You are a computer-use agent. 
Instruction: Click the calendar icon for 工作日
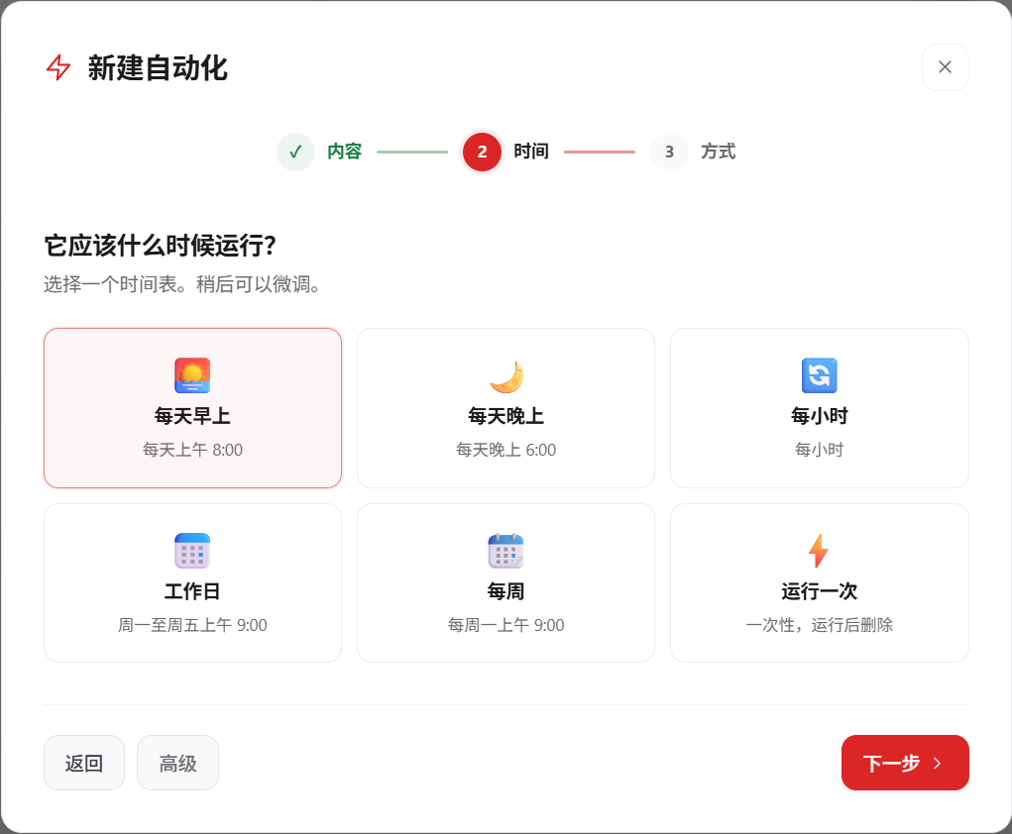[192, 551]
